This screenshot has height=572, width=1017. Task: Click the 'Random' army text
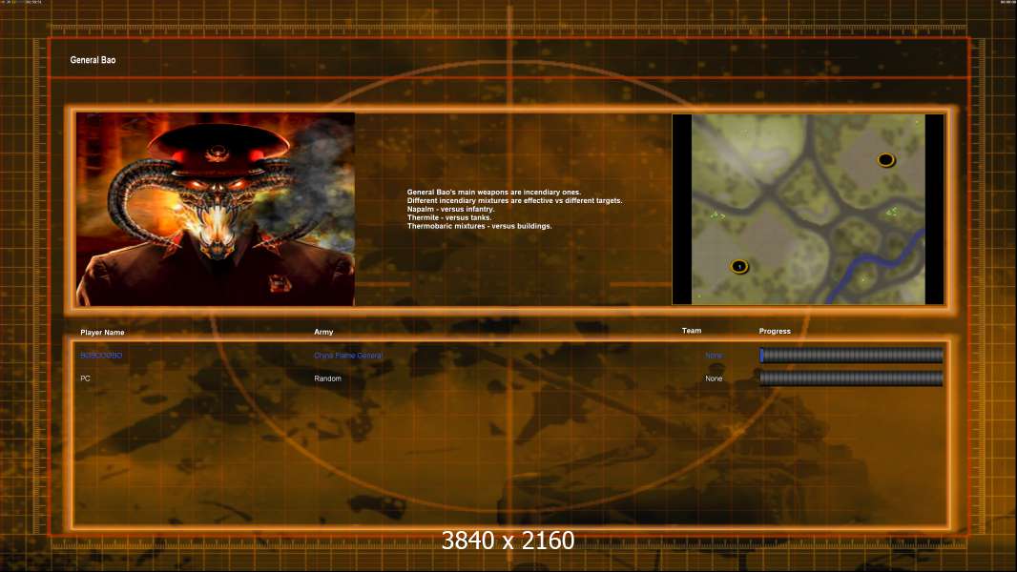pos(327,378)
